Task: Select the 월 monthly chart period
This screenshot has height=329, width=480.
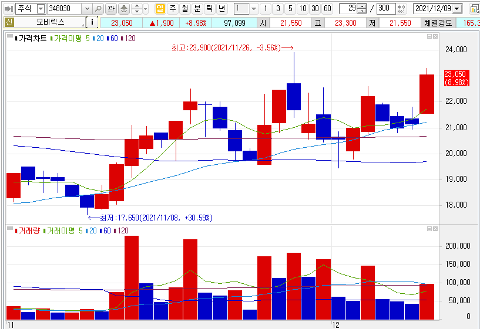Action: (185, 9)
